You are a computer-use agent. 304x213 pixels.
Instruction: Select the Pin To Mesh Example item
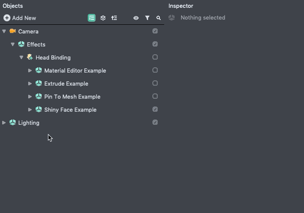coord(72,97)
